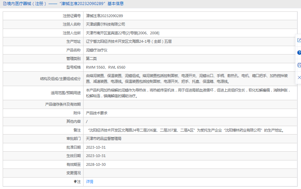Click the 生产地址 label

[73, 41]
